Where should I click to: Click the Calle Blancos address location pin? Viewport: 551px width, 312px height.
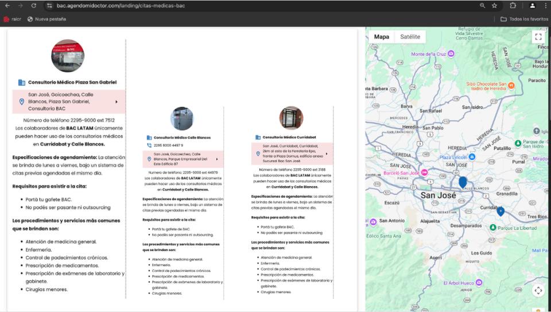pyautogui.click(x=149, y=159)
